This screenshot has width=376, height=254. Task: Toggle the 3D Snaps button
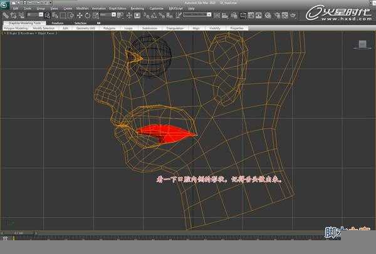pyautogui.click(x=146, y=16)
